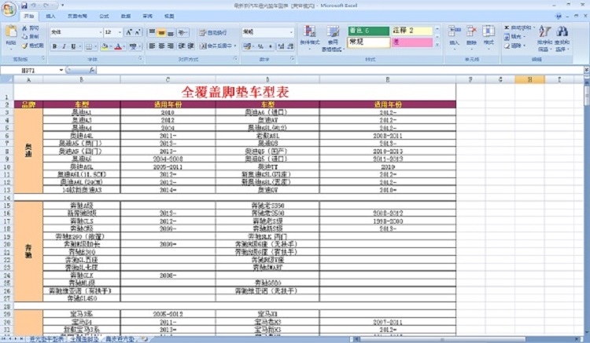The height and width of the screenshot is (343, 590).
Task: Open the round Office button menu
Action: [x=9, y=9]
